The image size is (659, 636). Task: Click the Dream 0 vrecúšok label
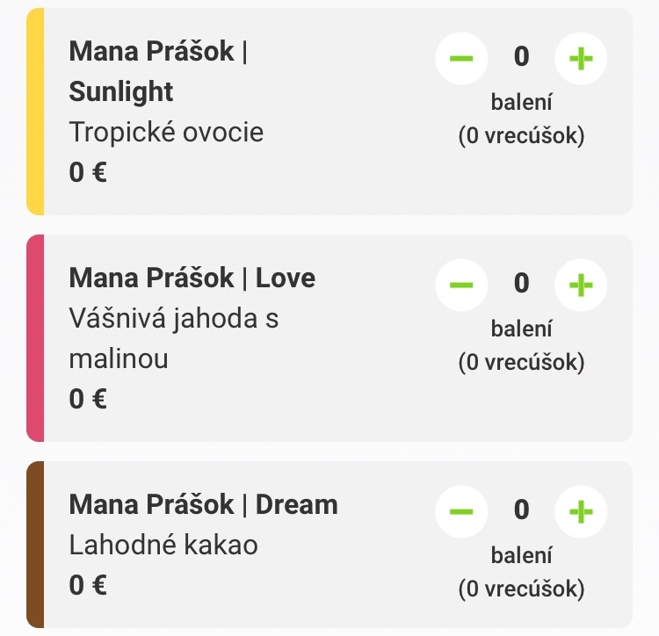click(x=521, y=589)
